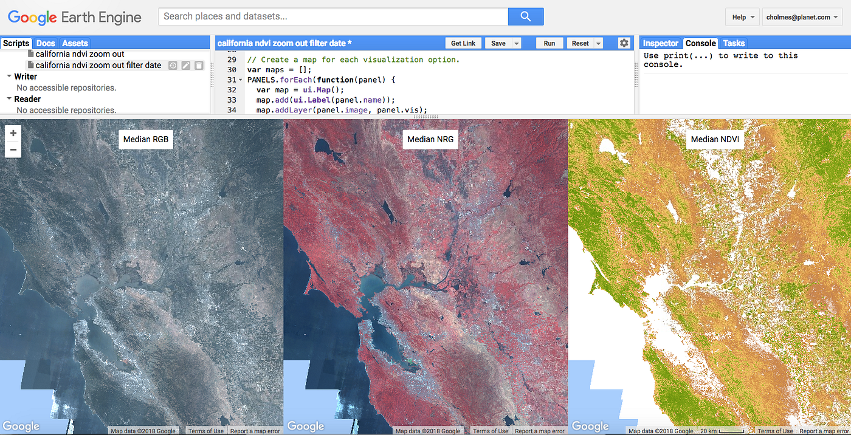Viewport: 851px width, 435px height.
Task: Open the 'california ndvi zoom out' script
Action: click(x=80, y=54)
